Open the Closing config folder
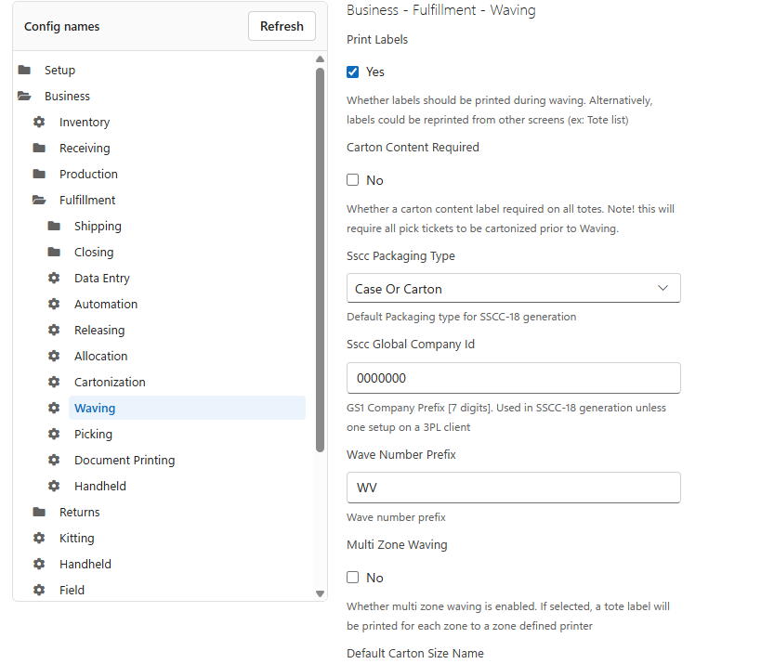774x664 pixels. pyautogui.click(x=94, y=252)
